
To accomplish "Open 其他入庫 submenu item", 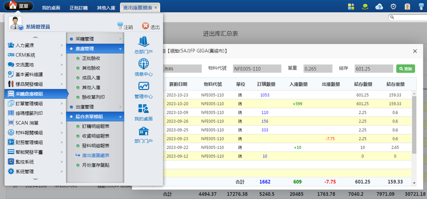I will coord(91,87).
